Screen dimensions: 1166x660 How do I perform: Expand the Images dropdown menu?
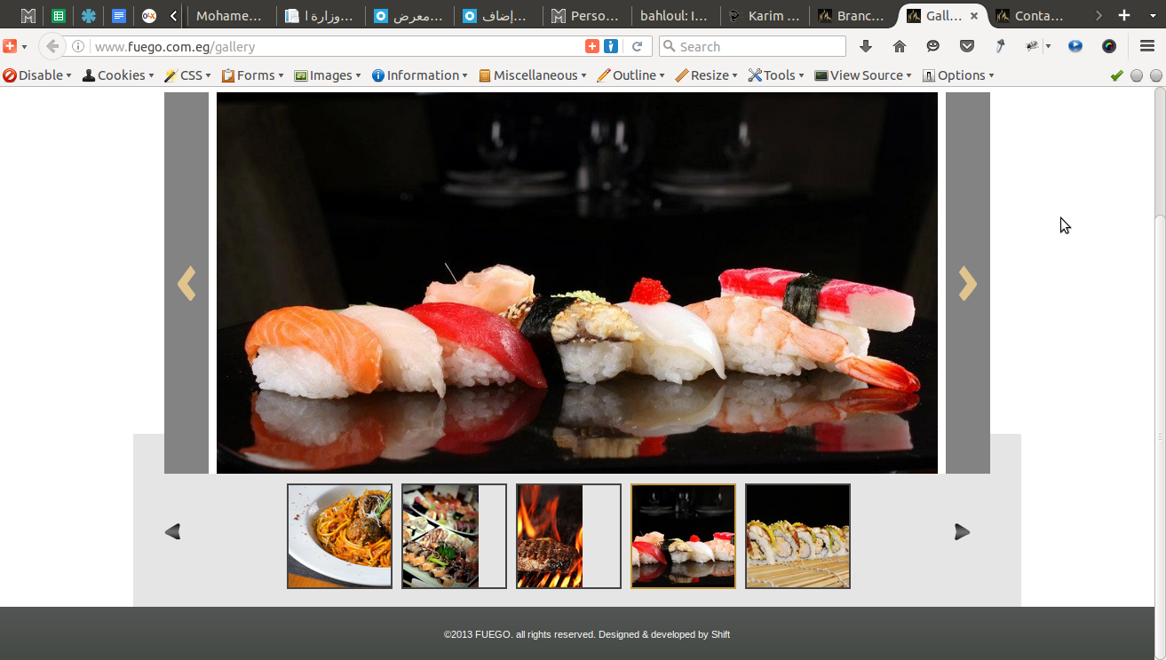pyautogui.click(x=328, y=75)
